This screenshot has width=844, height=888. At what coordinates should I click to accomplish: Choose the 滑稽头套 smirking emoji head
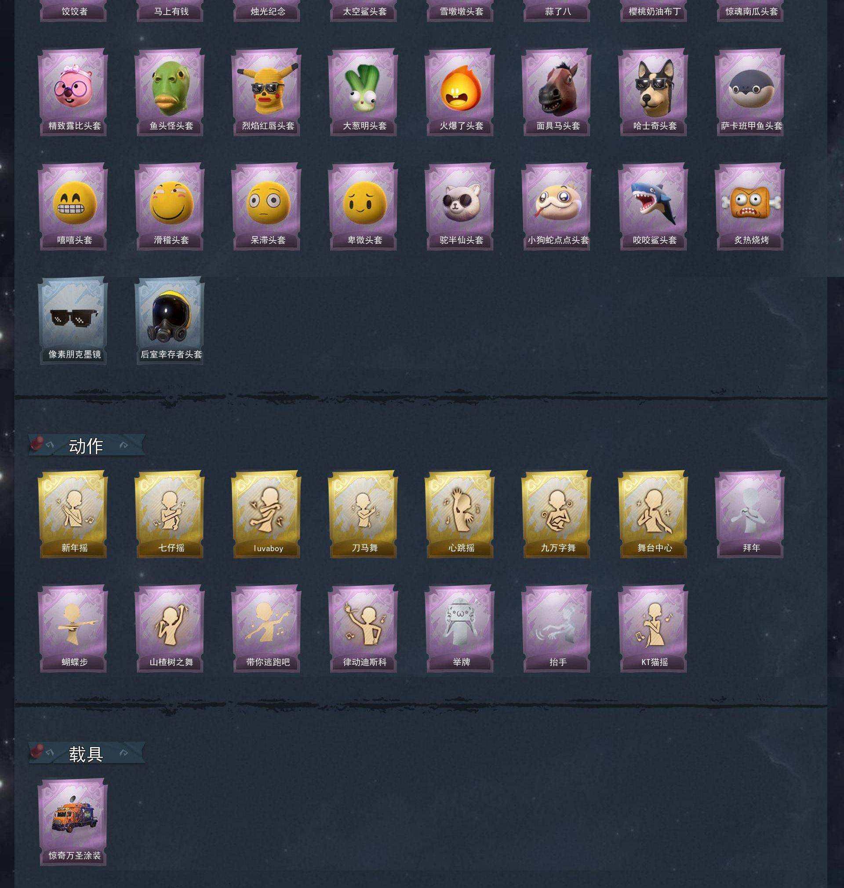click(x=170, y=207)
